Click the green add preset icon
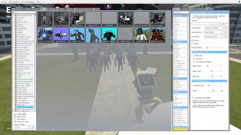The width and height of the screenshot is (241, 135). 224,24
